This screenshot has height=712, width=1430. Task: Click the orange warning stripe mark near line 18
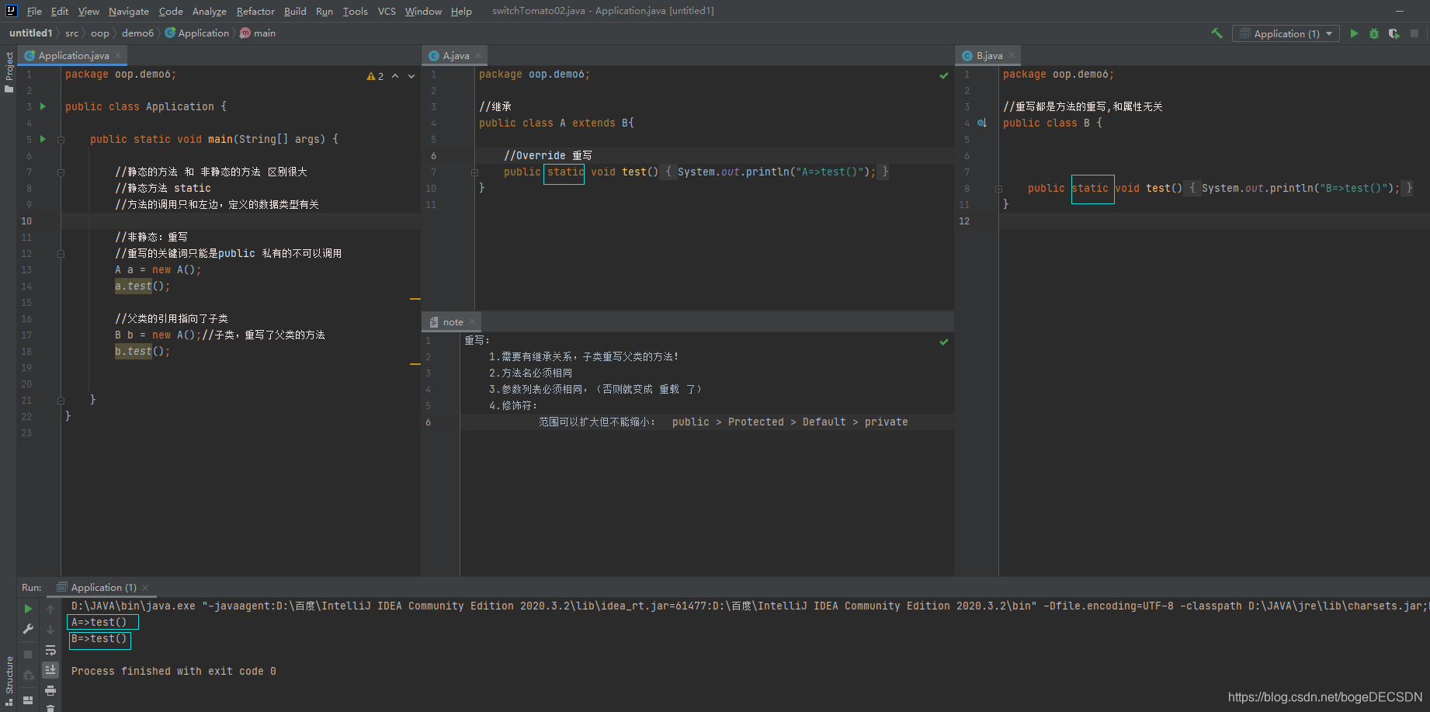pos(415,364)
